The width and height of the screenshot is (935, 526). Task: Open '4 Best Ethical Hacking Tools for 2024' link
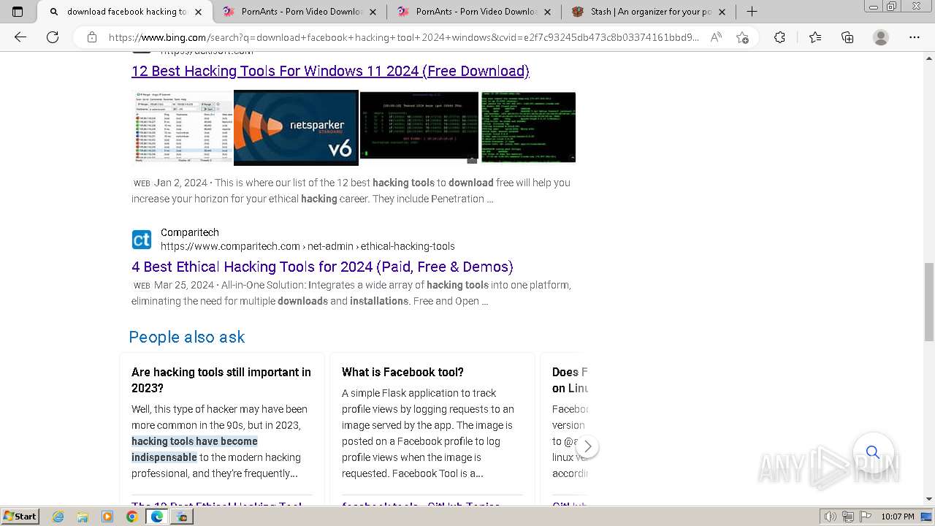click(322, 267)
